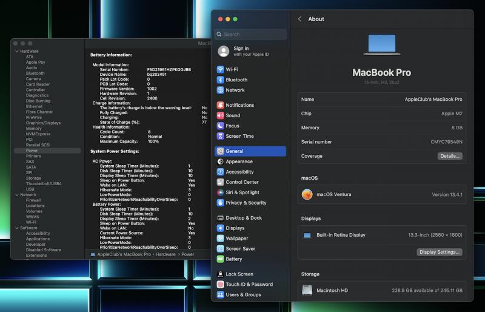Open Extensions under Software section

[36, 256]
